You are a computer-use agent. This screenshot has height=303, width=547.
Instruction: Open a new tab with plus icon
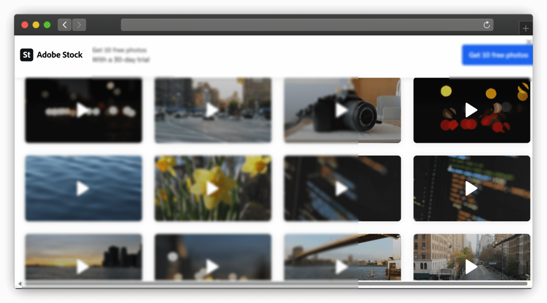tap(526, 28)
